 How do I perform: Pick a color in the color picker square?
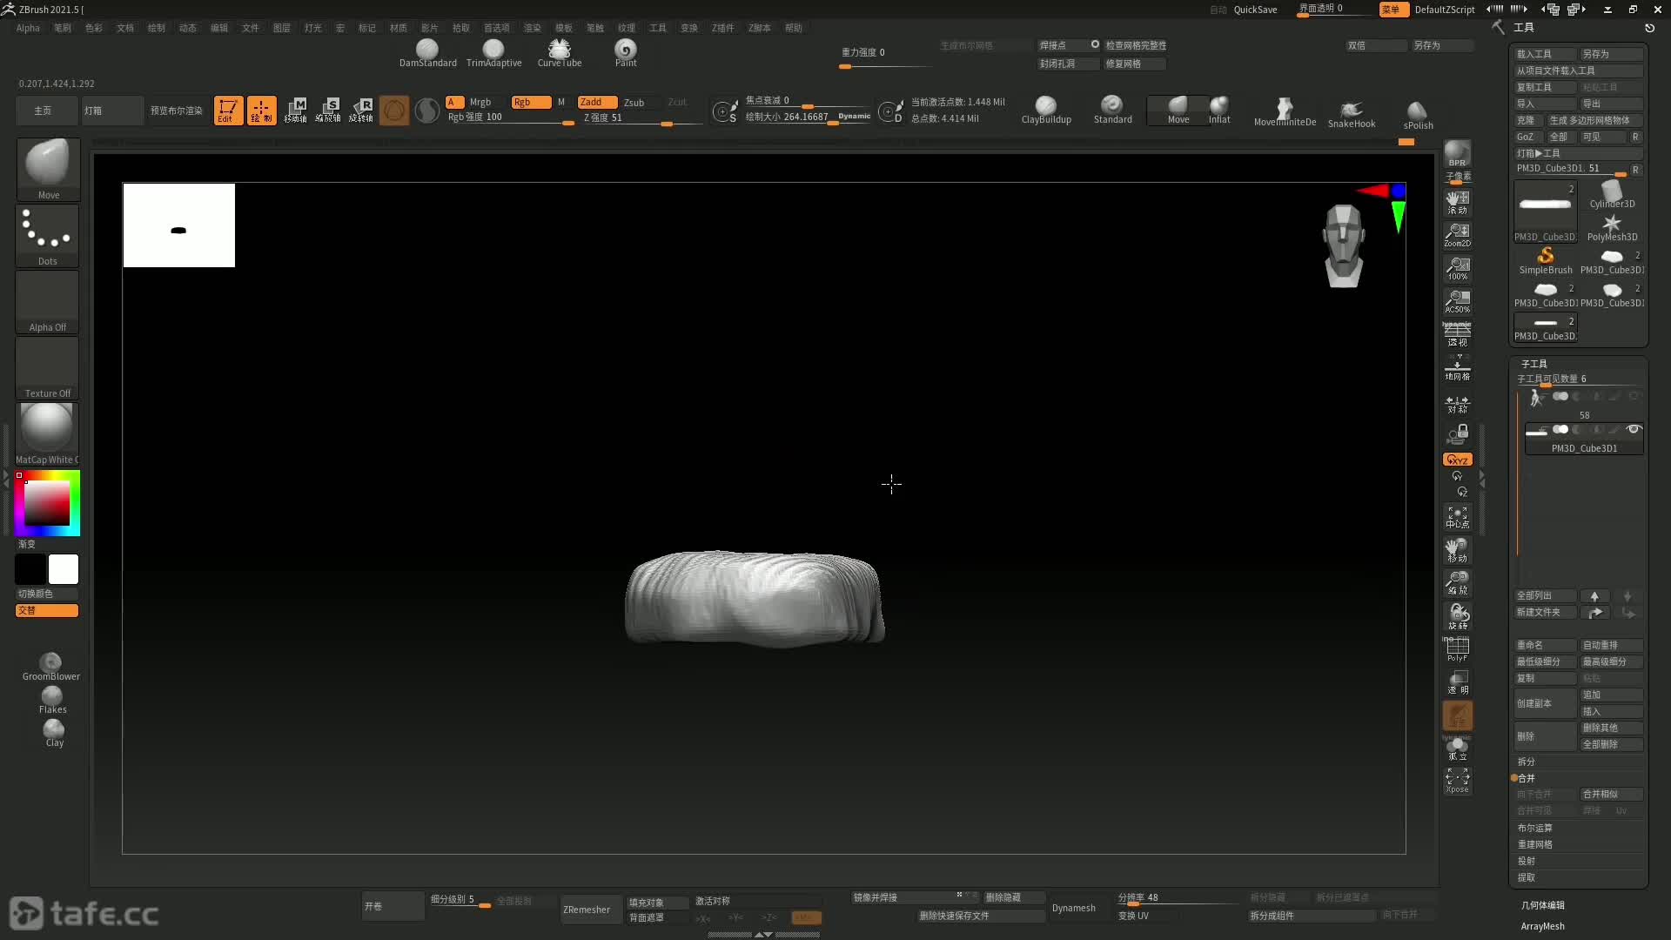(x=47, y=503)
